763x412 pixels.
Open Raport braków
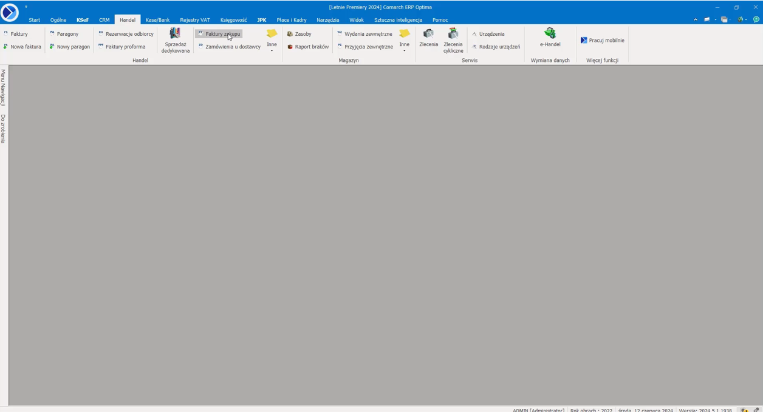(x=307, y=47)
